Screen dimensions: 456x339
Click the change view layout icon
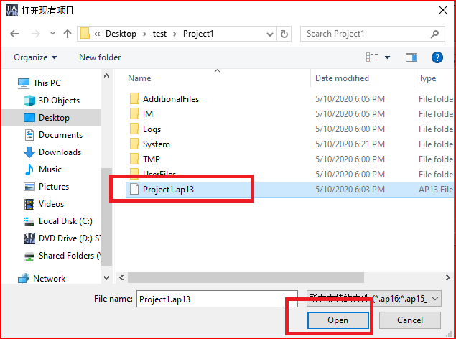(x=372, y=57)
